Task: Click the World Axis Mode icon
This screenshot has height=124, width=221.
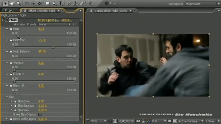Action: click(x=111, y=3)
